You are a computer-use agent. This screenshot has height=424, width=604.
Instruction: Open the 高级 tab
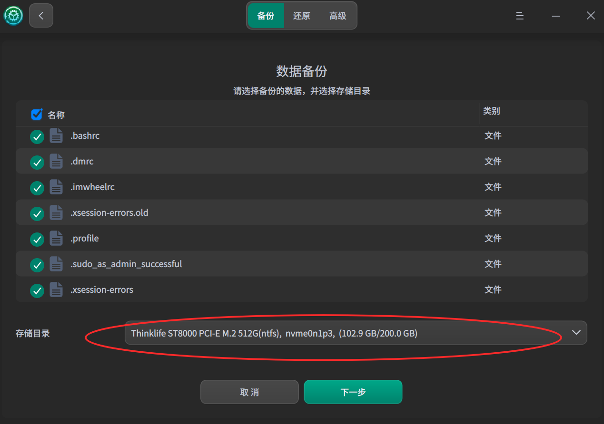click(338, 16)
